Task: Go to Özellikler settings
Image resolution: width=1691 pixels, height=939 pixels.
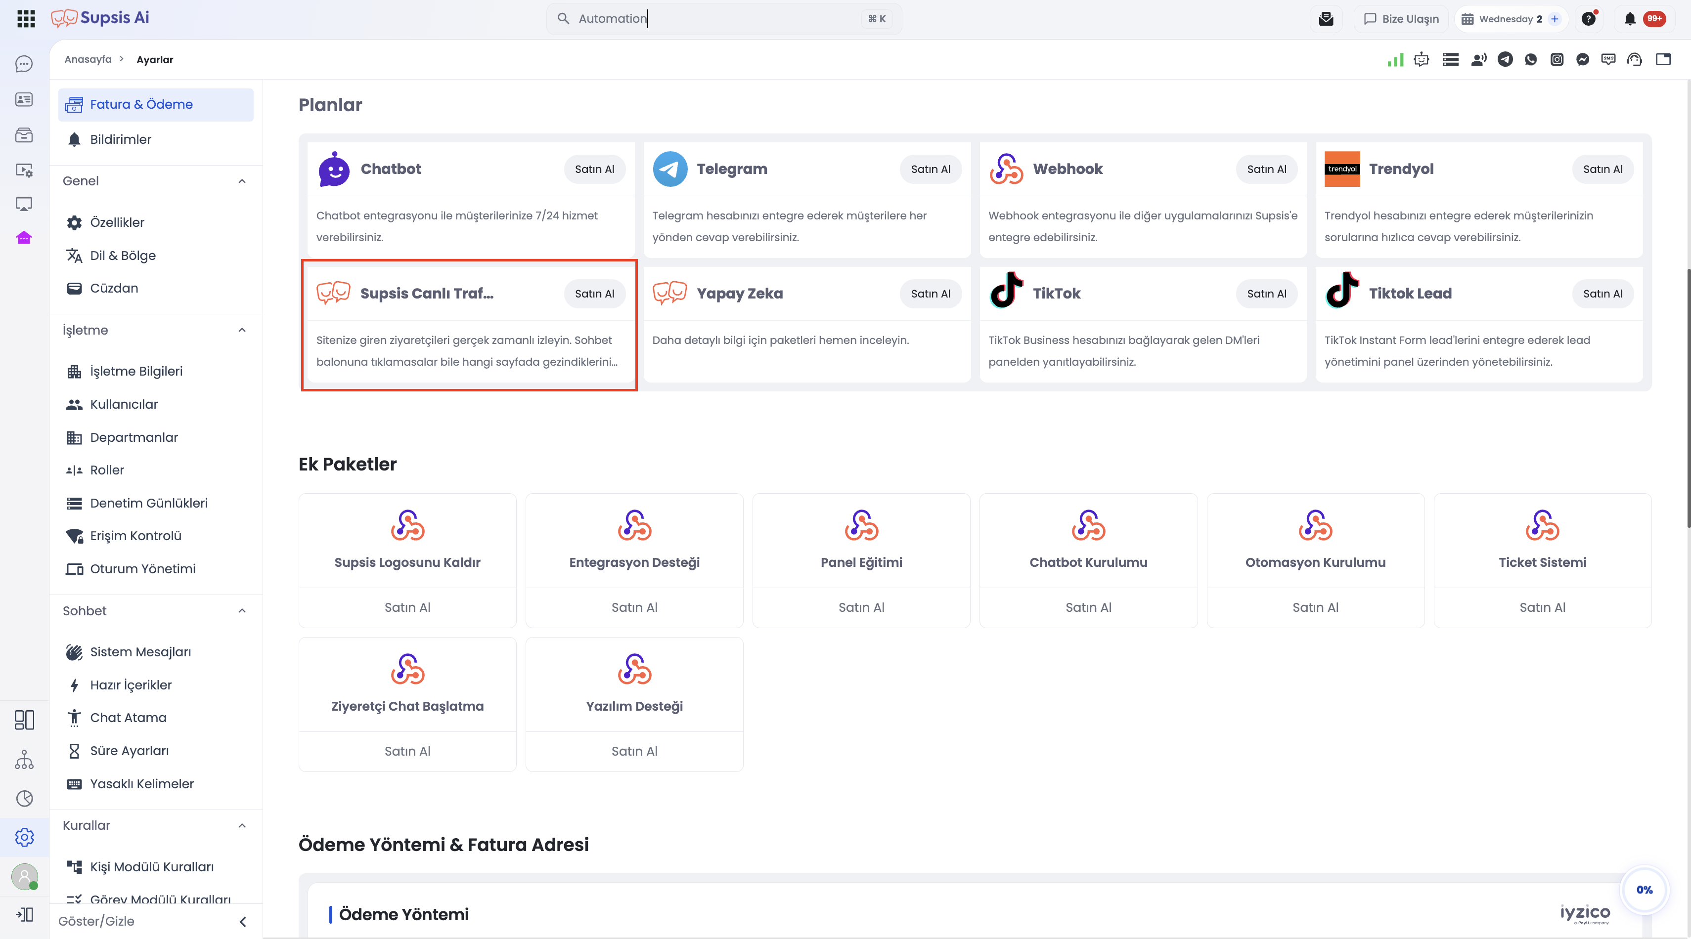Action: click(x=156, y=222)
